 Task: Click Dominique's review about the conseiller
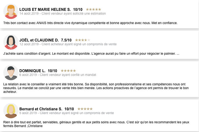(96, 88)
